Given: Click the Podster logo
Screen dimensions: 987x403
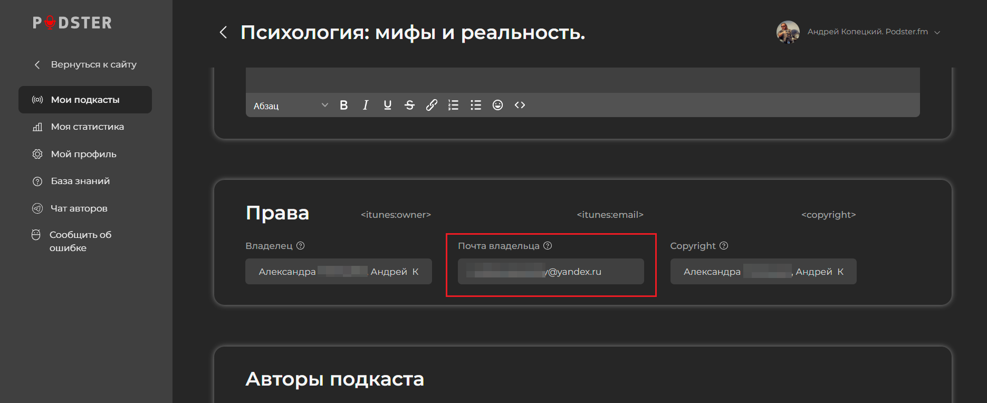Looking at the screenshot, I should coord(72,23).
